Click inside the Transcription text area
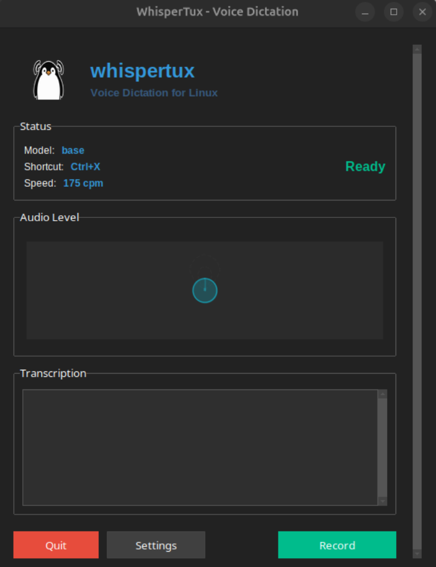Viewport: 436px width, 567px height. tap(200, 447)
